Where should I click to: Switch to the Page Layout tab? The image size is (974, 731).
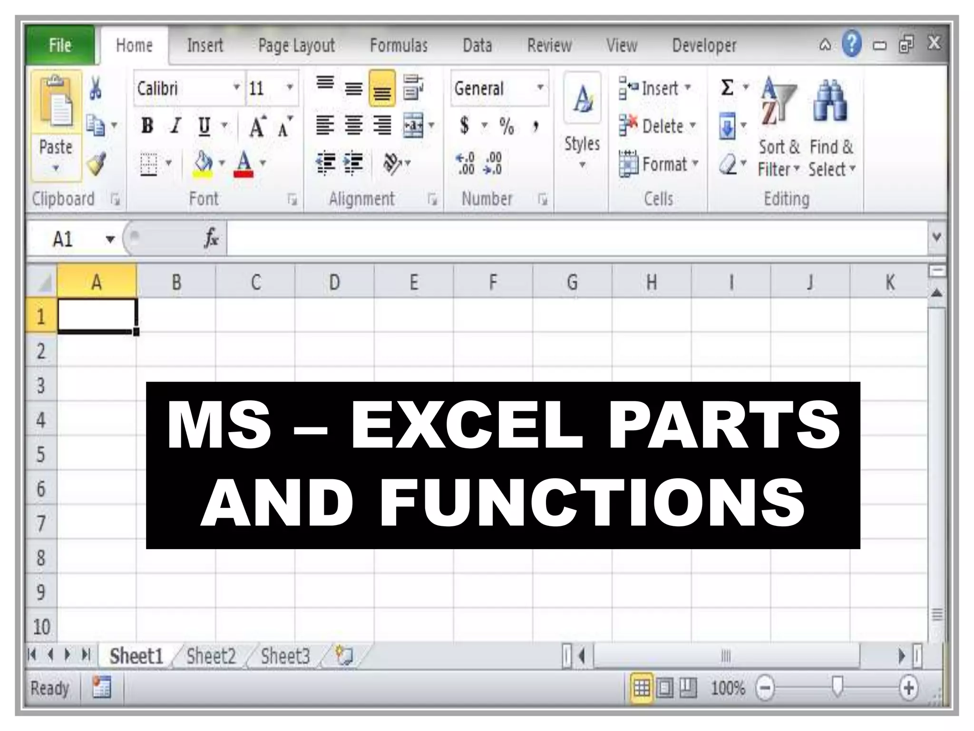pos(296,46)
